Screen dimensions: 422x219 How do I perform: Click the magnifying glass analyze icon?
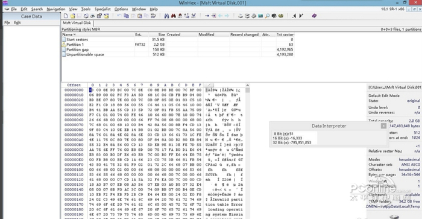click(x=267, y=16)
